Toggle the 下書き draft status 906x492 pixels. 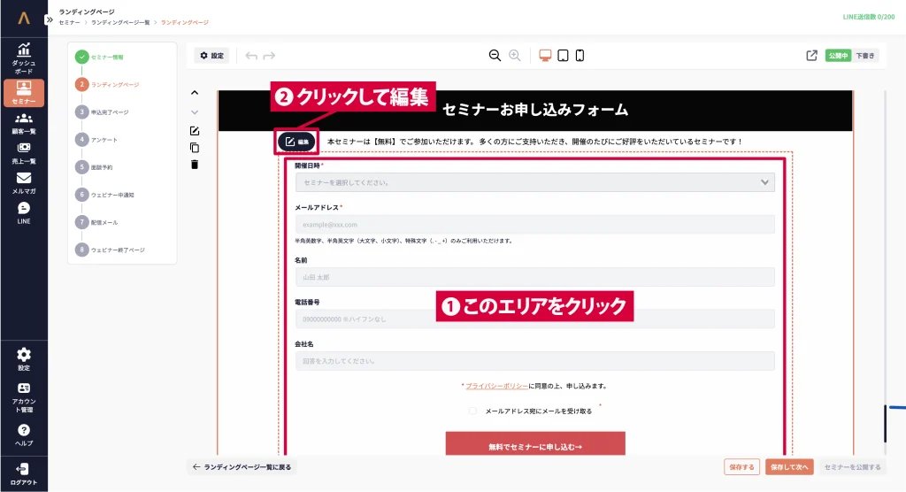[865, 56]
